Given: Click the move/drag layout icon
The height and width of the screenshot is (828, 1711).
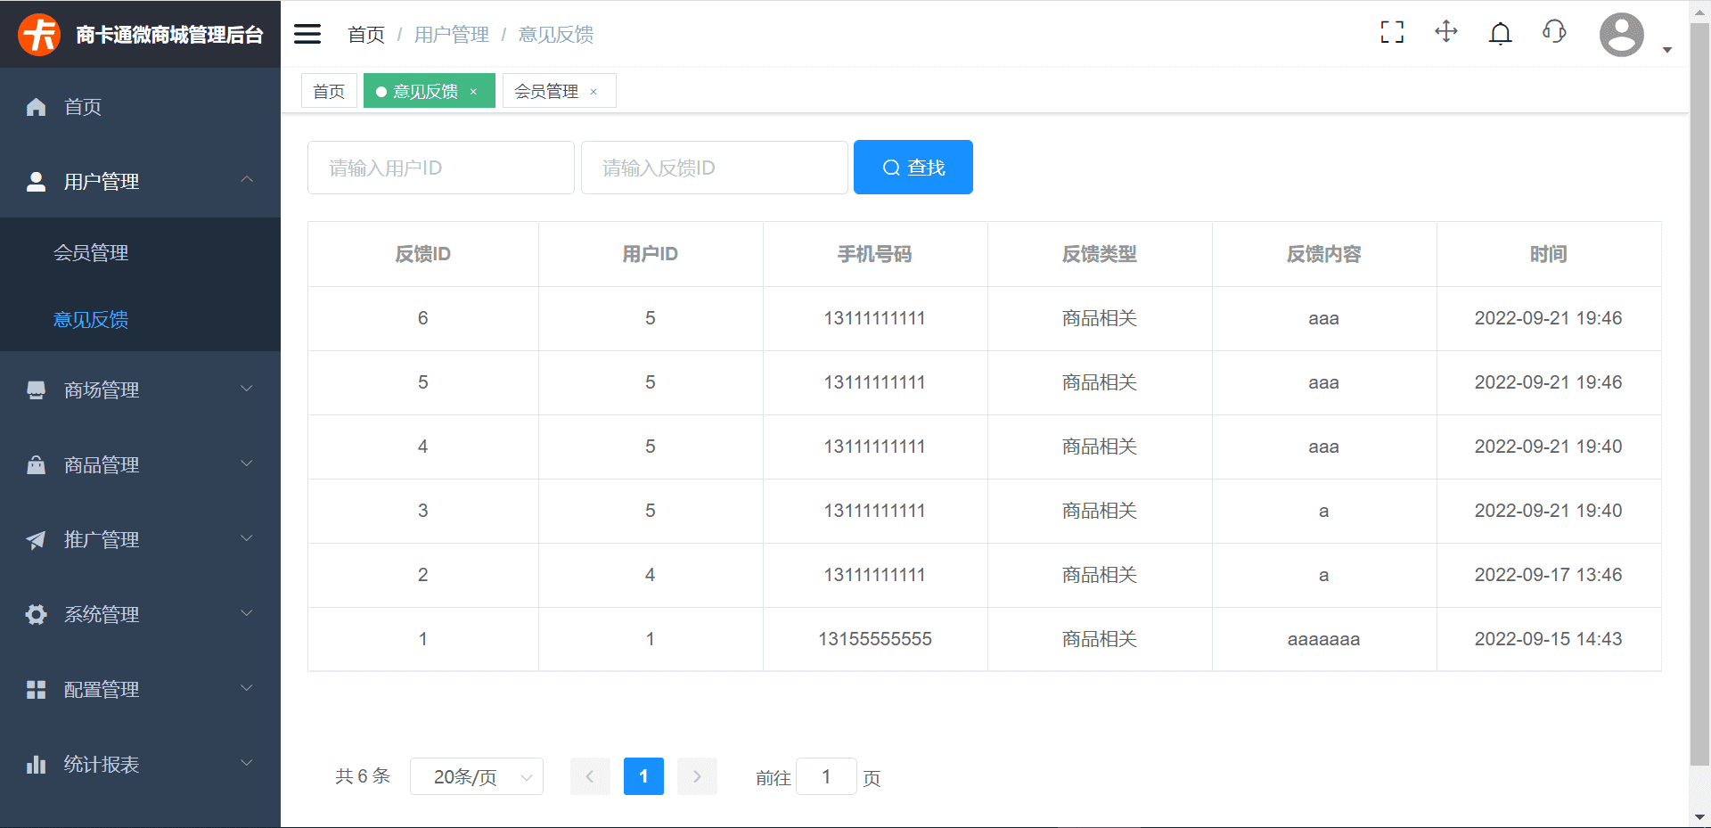Looking at the screenshot, I should tap(1445, 32).
